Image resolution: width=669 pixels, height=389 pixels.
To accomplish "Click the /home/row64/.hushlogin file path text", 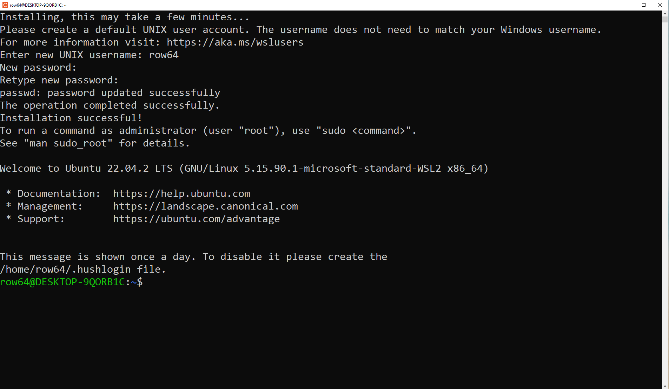I will [65, 269].
